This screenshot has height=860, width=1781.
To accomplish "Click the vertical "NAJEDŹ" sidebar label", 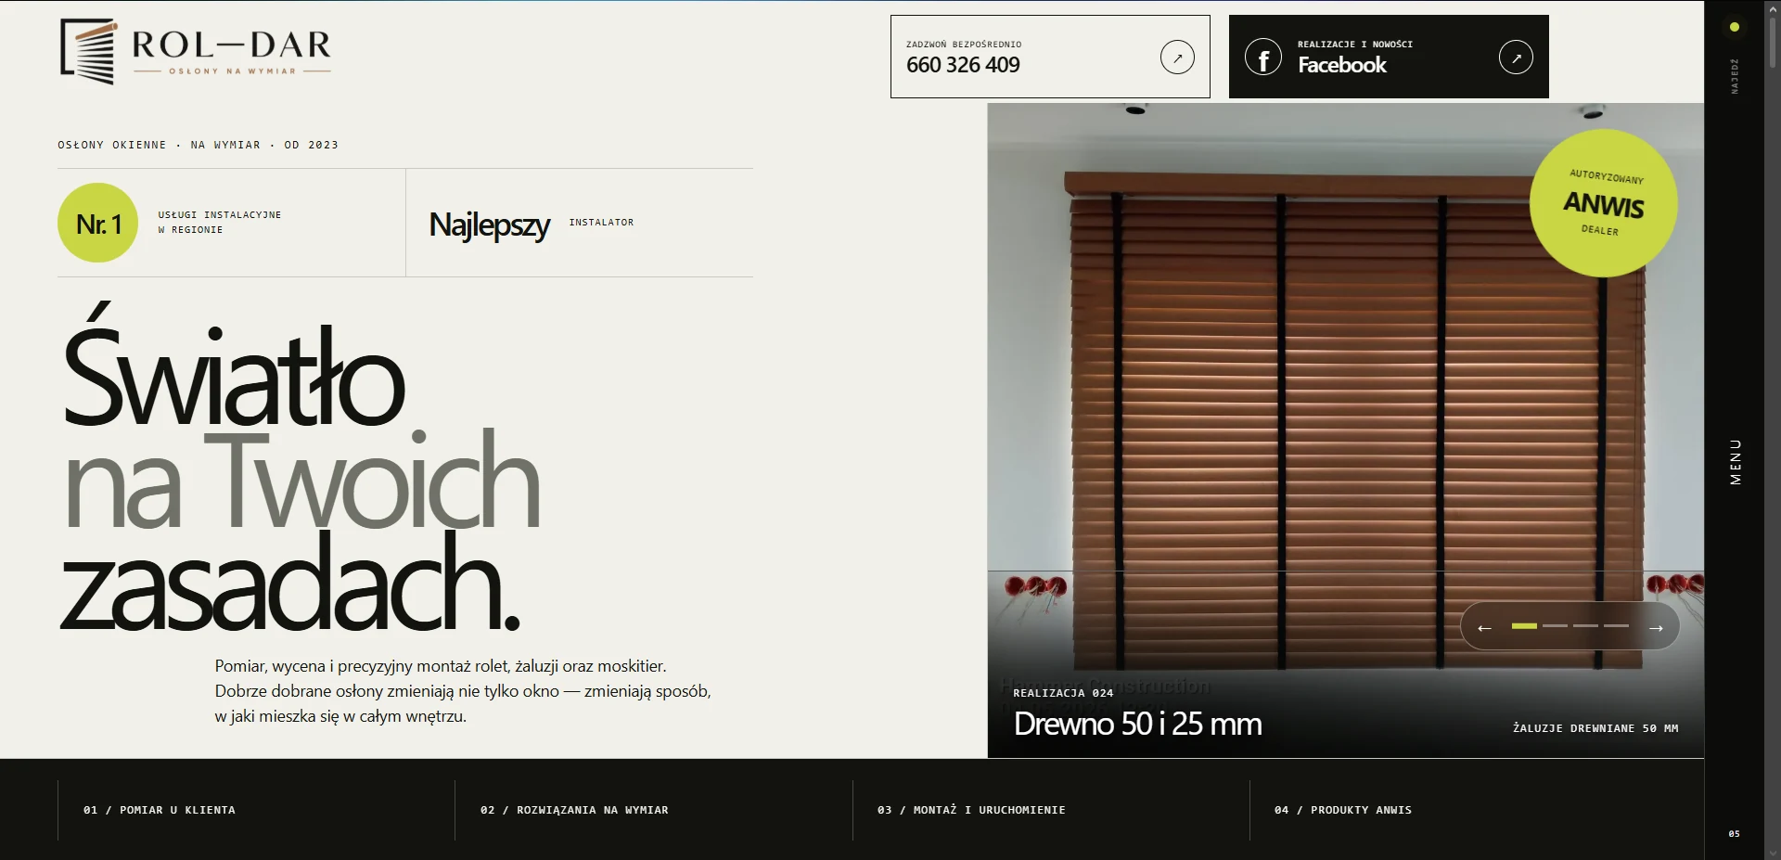I will pos(1735,76).
